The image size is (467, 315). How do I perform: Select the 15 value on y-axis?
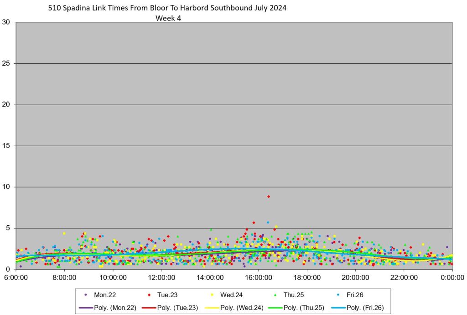pos(6,146)
